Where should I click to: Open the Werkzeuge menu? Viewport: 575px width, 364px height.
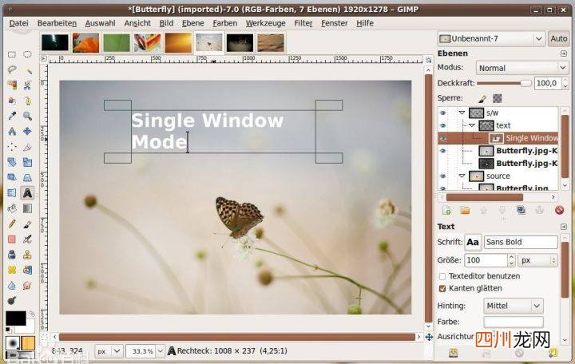[x=265, y=23]
